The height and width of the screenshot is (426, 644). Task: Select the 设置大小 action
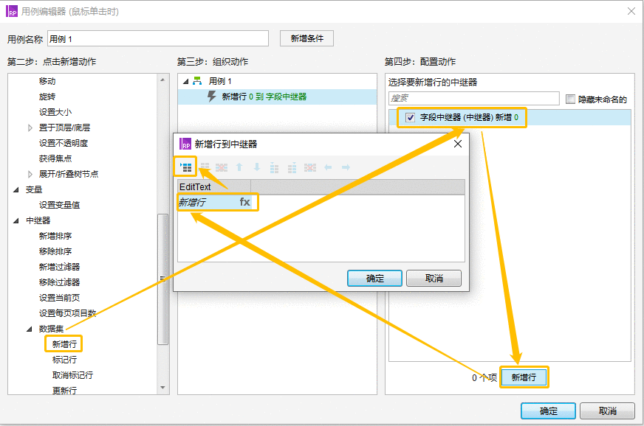(55, 112)
